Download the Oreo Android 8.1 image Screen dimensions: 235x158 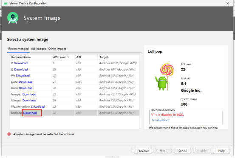[x=25, y=82]
